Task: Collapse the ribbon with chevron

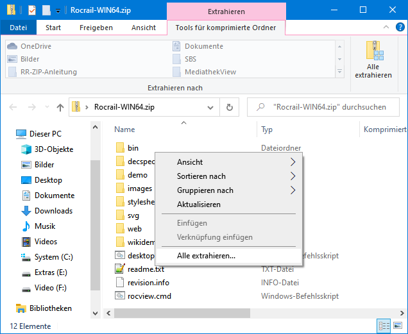Action: (386, 28)
